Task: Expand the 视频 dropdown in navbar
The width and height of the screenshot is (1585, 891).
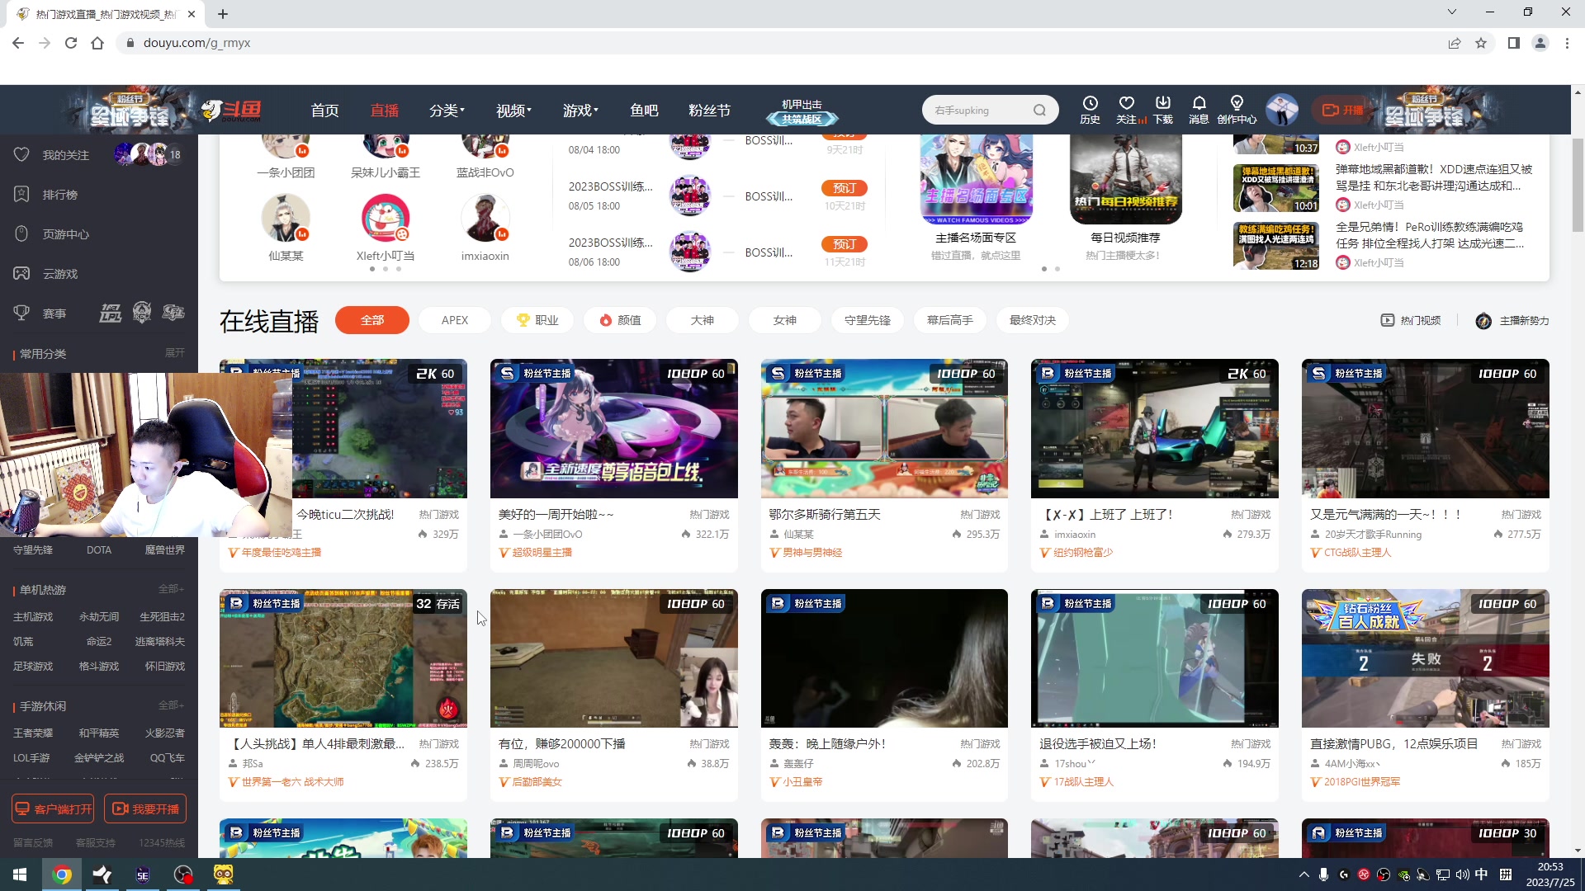Action: click(513, 111)
